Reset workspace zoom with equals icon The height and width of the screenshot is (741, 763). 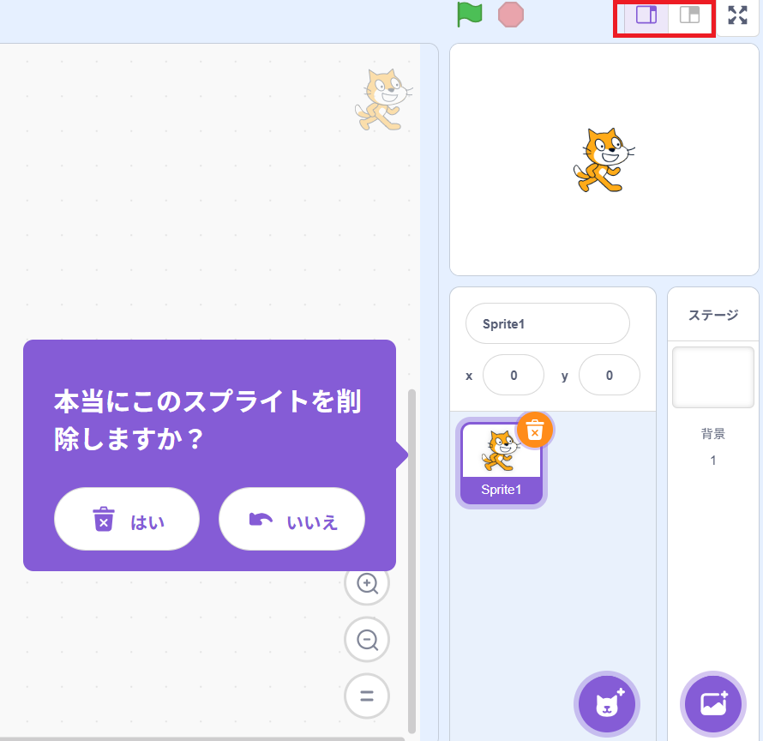[x=367, y=696]
